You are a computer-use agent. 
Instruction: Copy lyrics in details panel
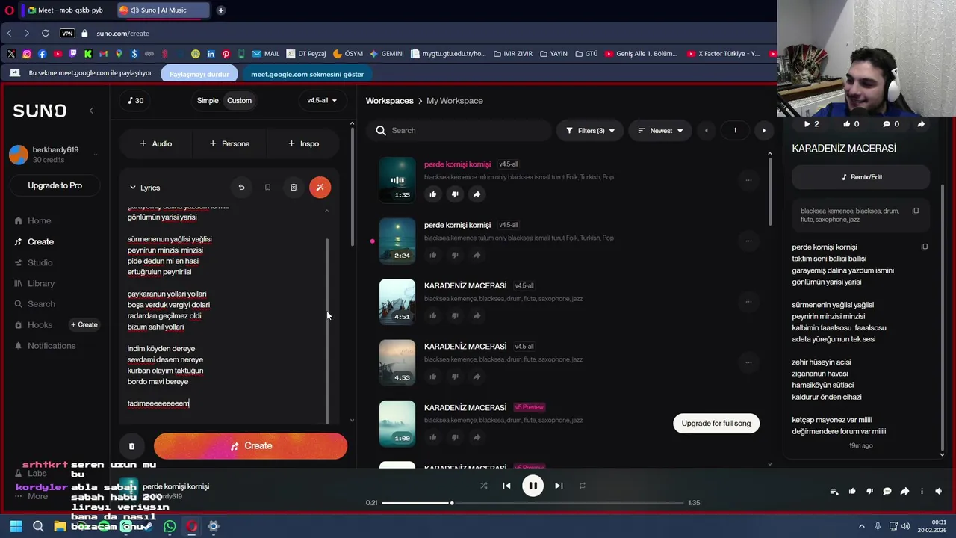(x=925, y=247)
